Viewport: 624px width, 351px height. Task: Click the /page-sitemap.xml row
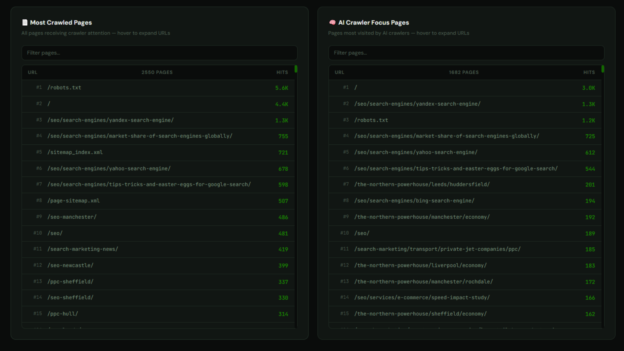(x=158, y=201)
